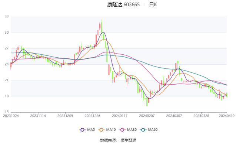Click y-axis value 18
This screenshot has width=236, height=143.
7,96
